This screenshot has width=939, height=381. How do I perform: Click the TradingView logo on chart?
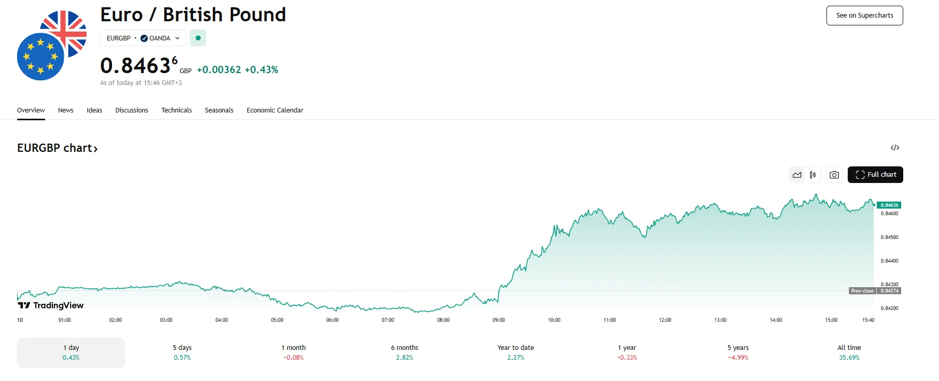point(51,305)
